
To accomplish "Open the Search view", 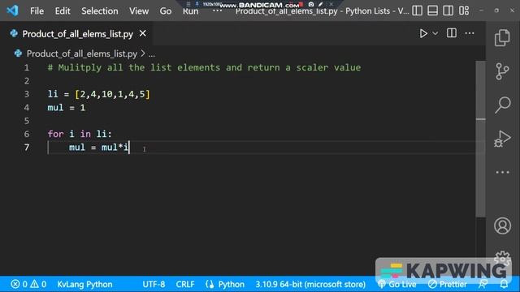I will coord(502,105).
